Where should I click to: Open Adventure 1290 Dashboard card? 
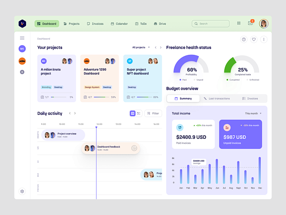click(100, 78)
